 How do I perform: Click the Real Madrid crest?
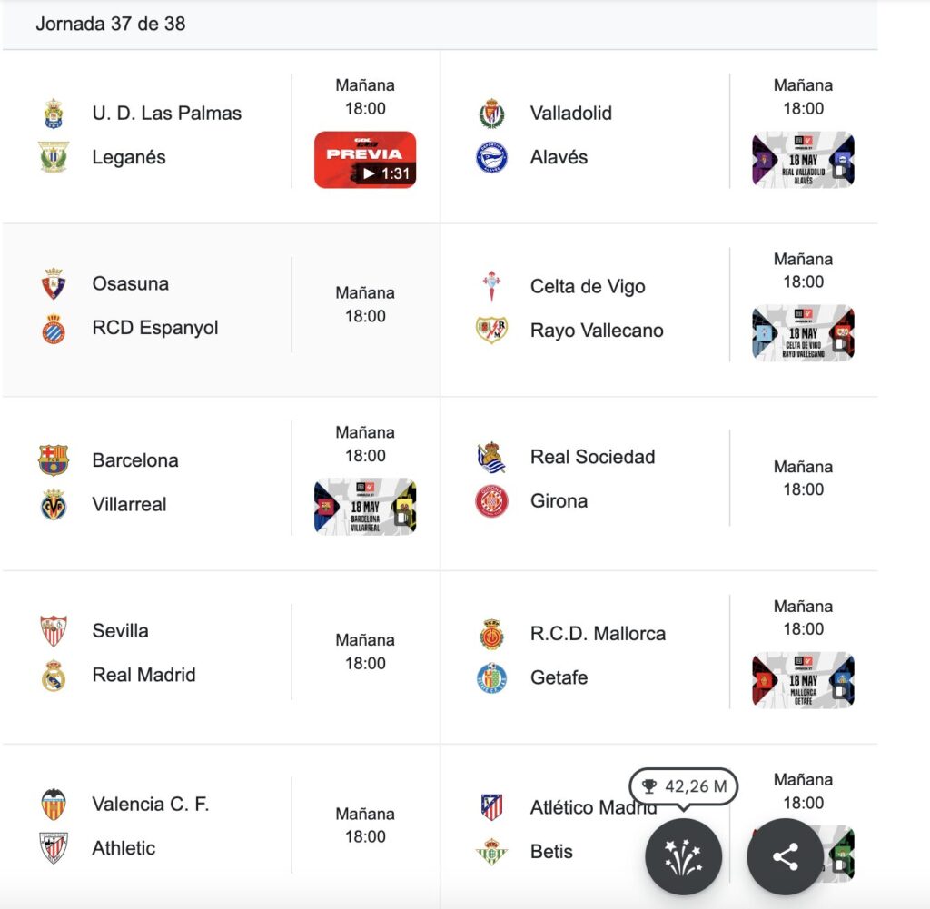click(x=54, y=676)
